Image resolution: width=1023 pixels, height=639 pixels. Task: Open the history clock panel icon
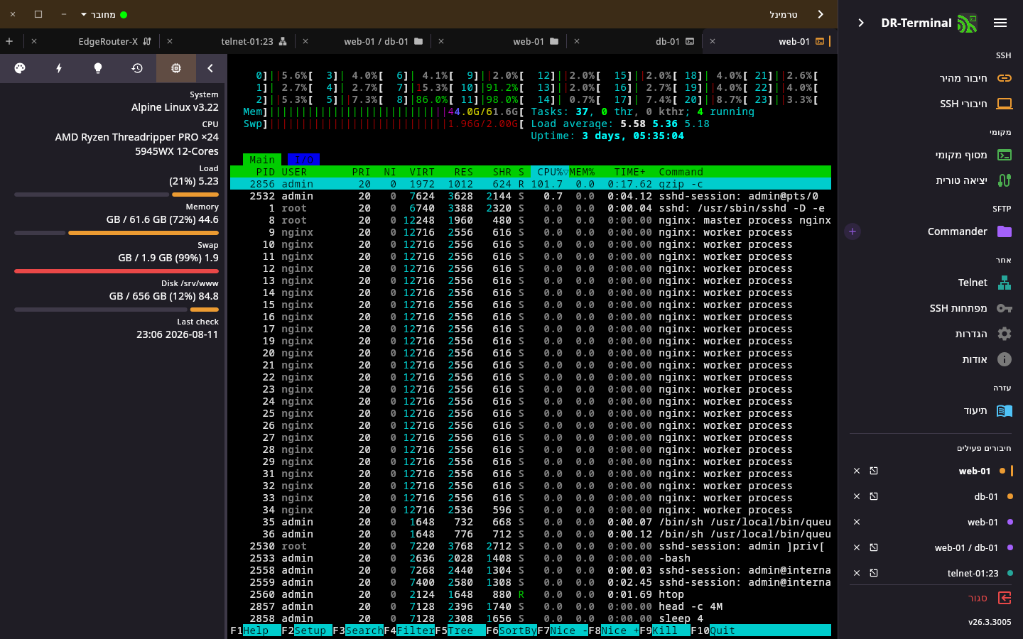tap(137, 68)
